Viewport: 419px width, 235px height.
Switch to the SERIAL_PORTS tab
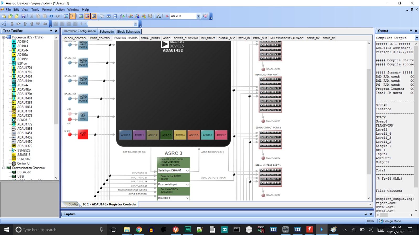[150, 38]
